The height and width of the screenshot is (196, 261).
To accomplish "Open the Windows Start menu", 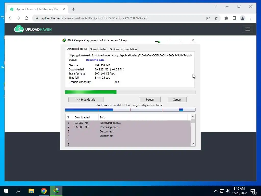I will (6, 191).
